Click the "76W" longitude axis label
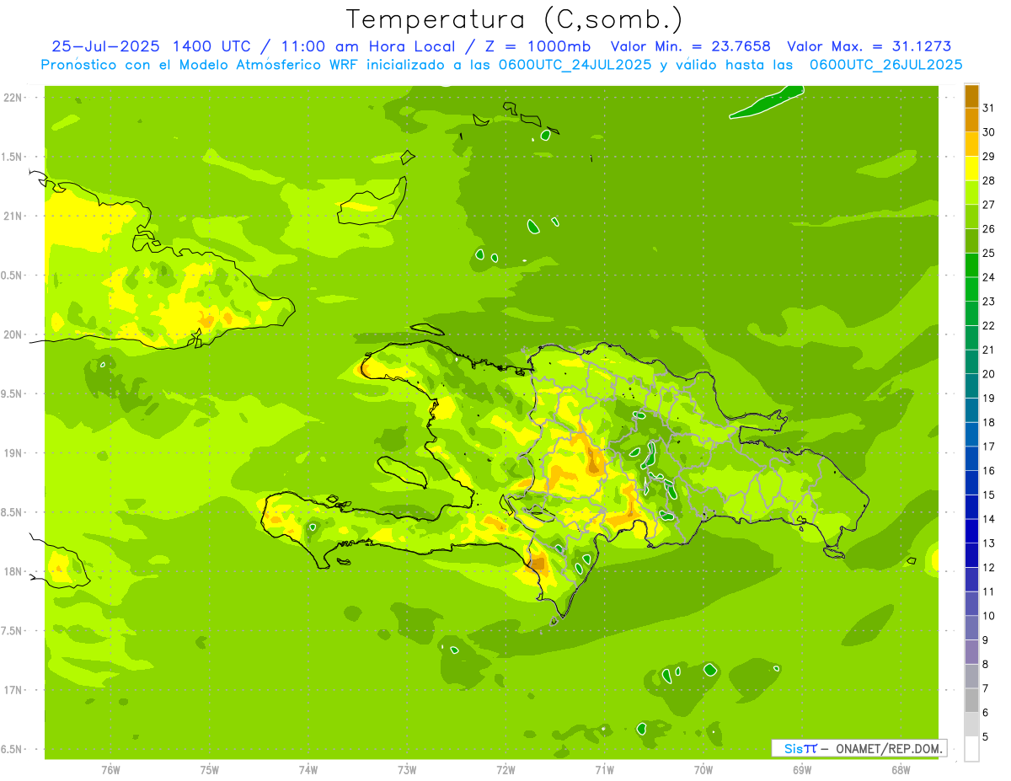Image resolution: width=1011 pixels, height=781 pixels. (x=110, y=770)
